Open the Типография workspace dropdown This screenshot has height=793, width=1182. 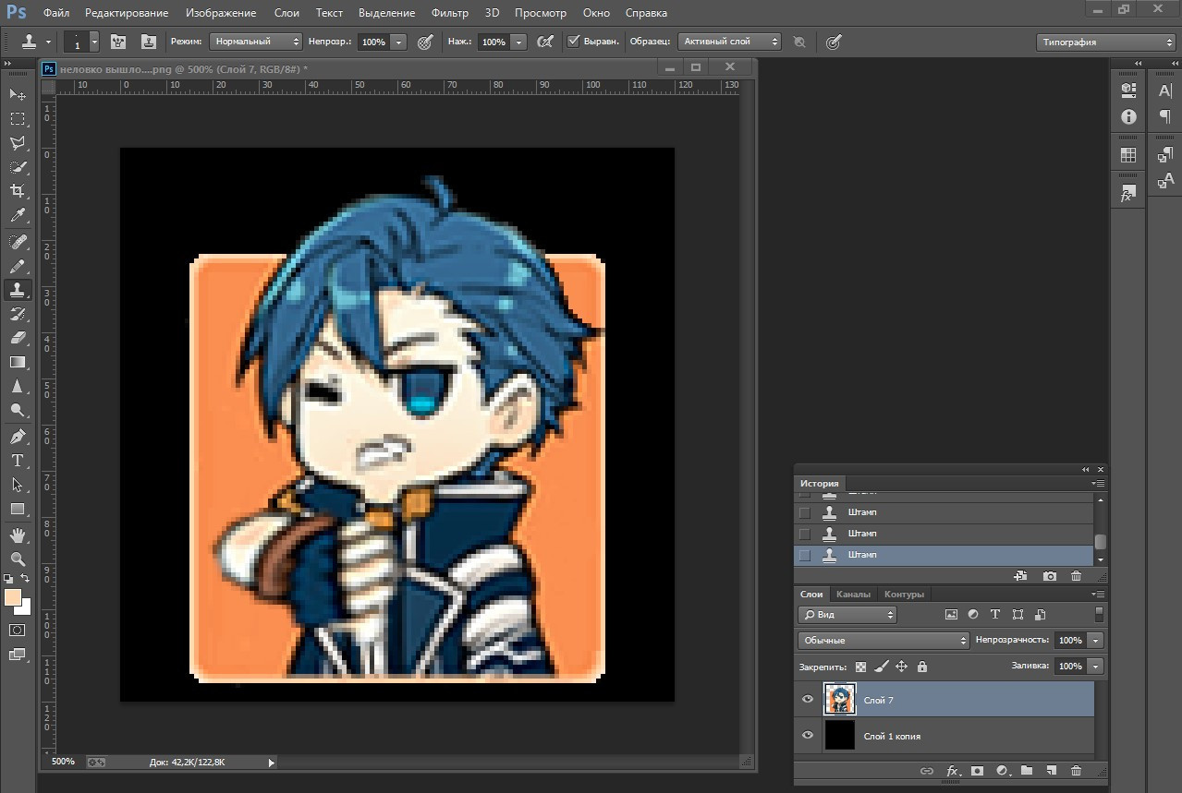[1105, 42]
